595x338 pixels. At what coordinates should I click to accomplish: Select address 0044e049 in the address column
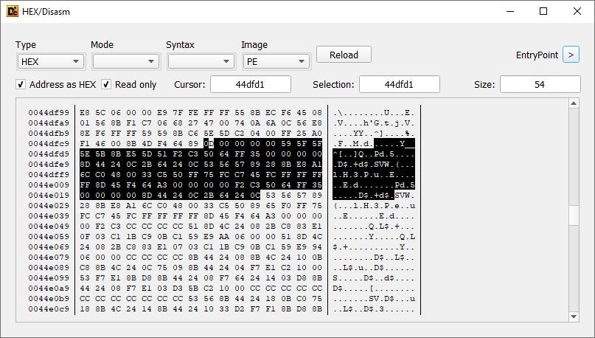(x=49, y=226)
